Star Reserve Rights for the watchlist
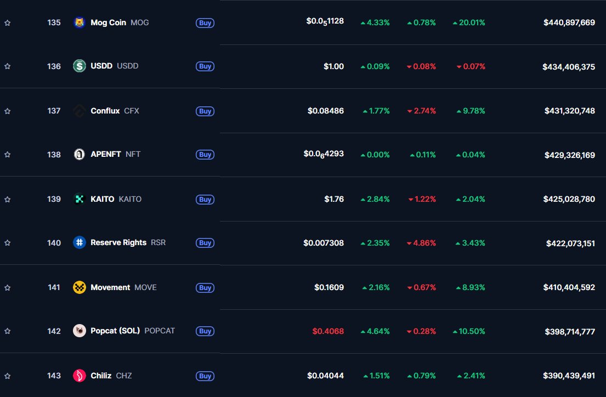 click(x=7, y=242)
